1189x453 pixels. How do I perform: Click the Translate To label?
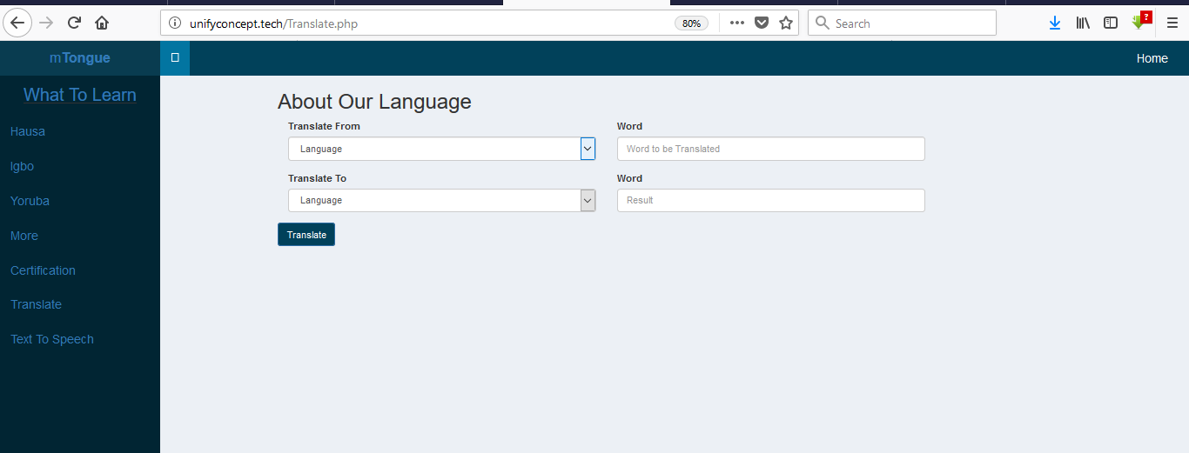click(x=317, y=178)
